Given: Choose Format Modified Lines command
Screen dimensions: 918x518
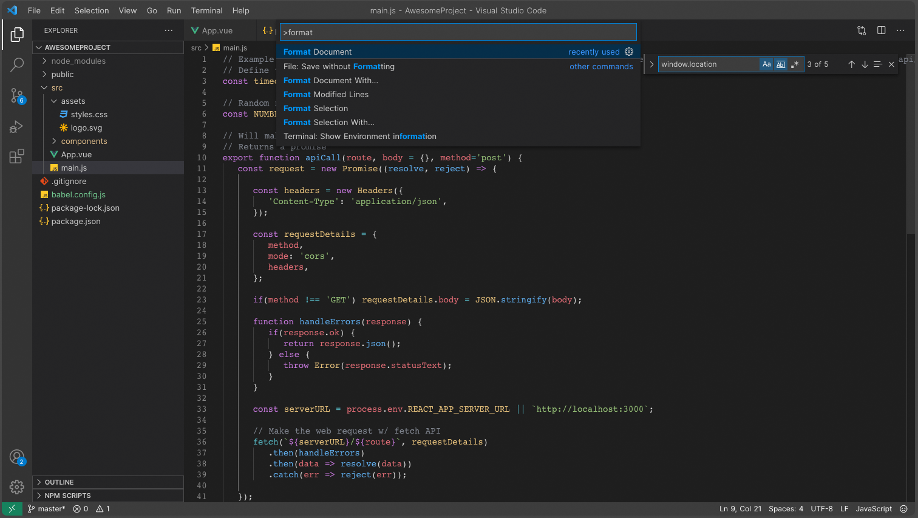Looking at the screenshot, I should [x=458, y=94].
